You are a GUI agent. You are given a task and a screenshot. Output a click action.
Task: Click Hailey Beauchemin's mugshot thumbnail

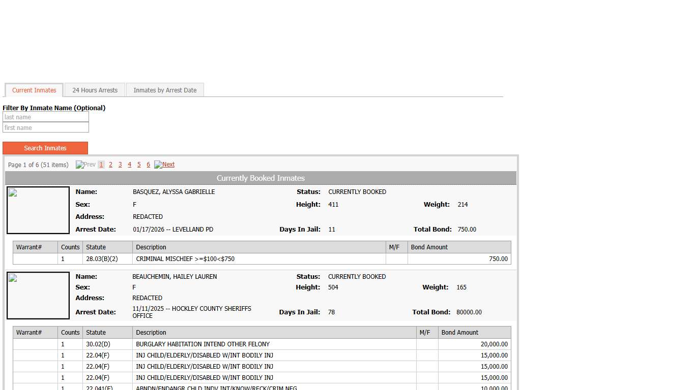click(x=38, y=296)
